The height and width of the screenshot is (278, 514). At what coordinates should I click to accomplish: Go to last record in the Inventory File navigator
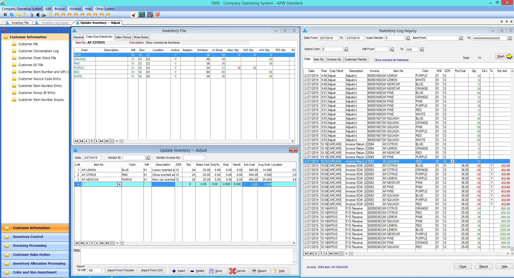coord(107,141)
